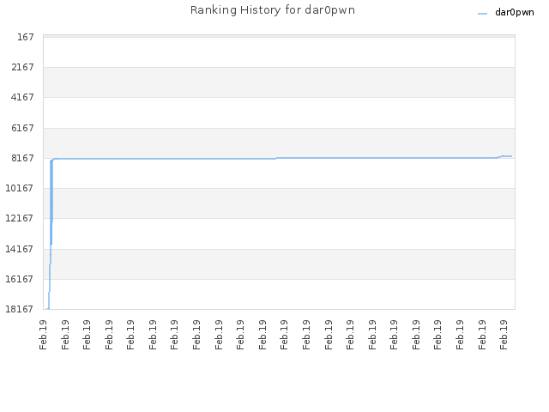Image resolution: width=549 pixels, height=412 pixels.
Task: Click the y-axis label 12167
Action: (x=20, y=218)
